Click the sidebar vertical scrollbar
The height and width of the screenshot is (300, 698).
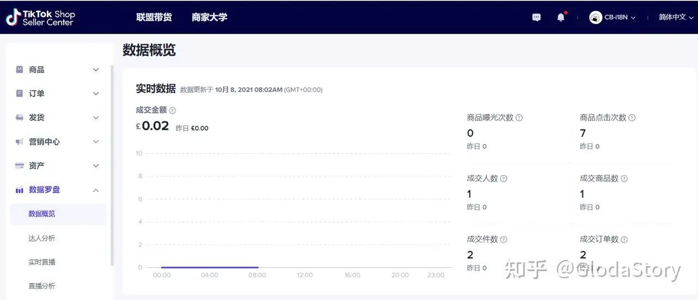coord(112,164)
